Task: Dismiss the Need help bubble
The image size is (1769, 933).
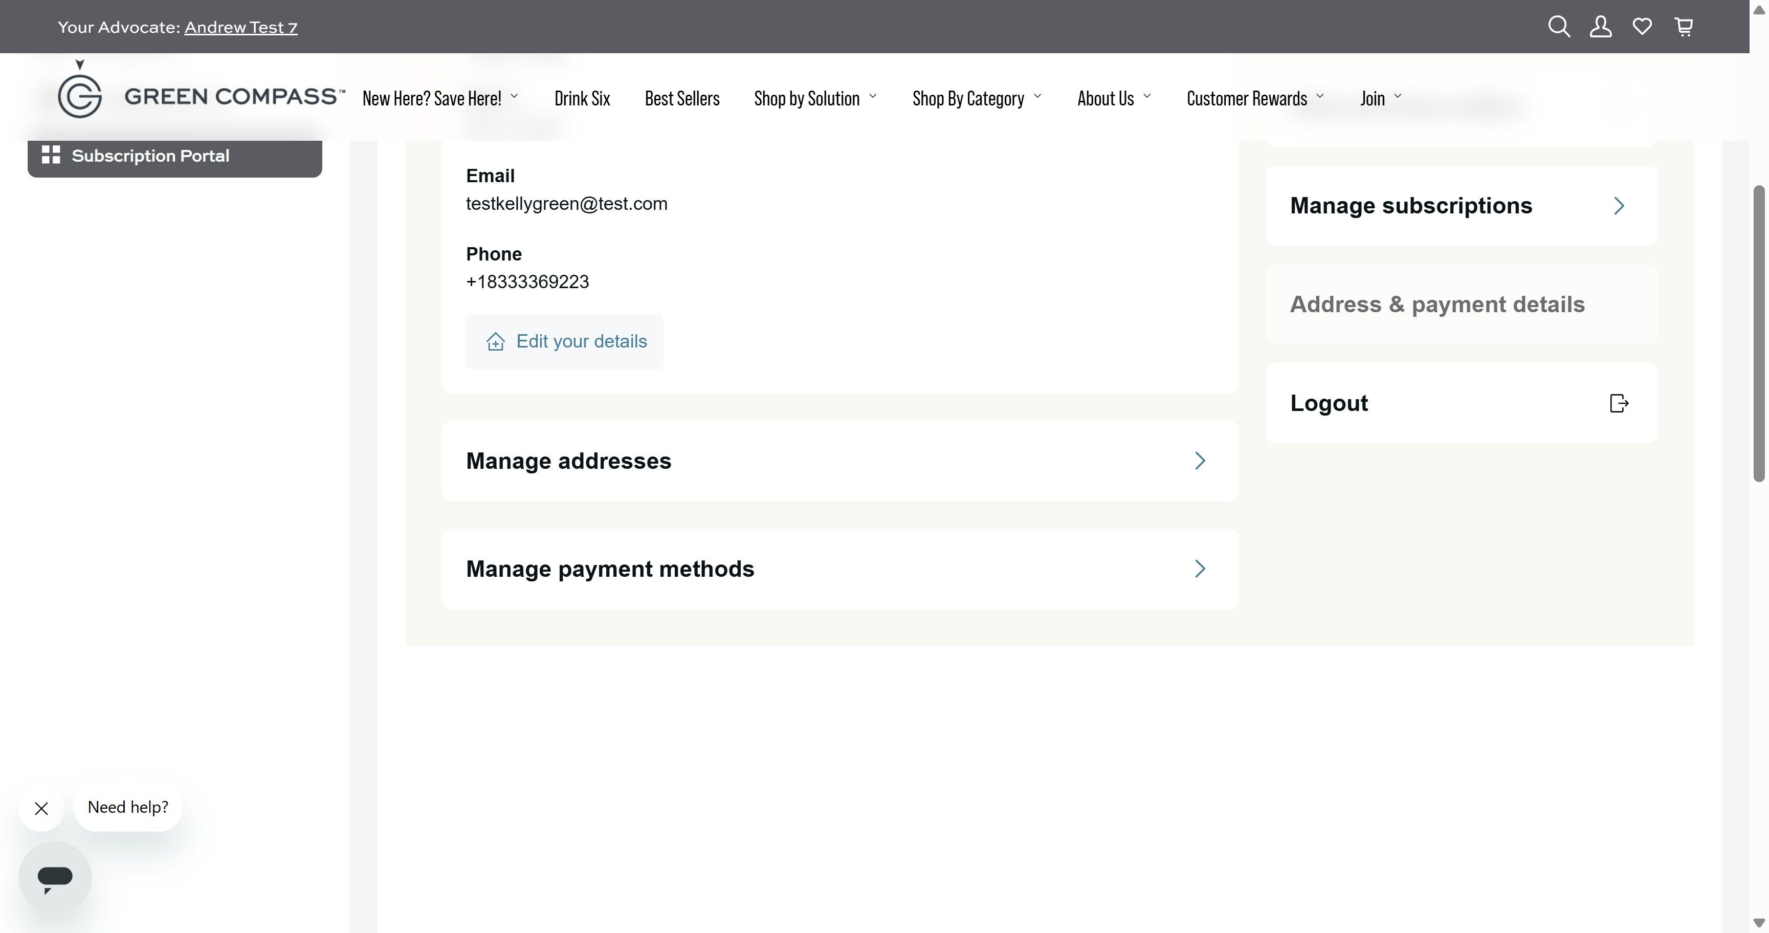Action: (x=42, y=808)
